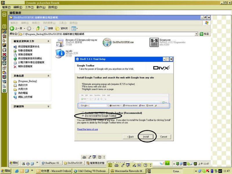Screen dimensions: 232x174
Task: Click the 檔案傳送狀態 button on remote taskbar
Action: pyautogui.click(x=96, y=163)
